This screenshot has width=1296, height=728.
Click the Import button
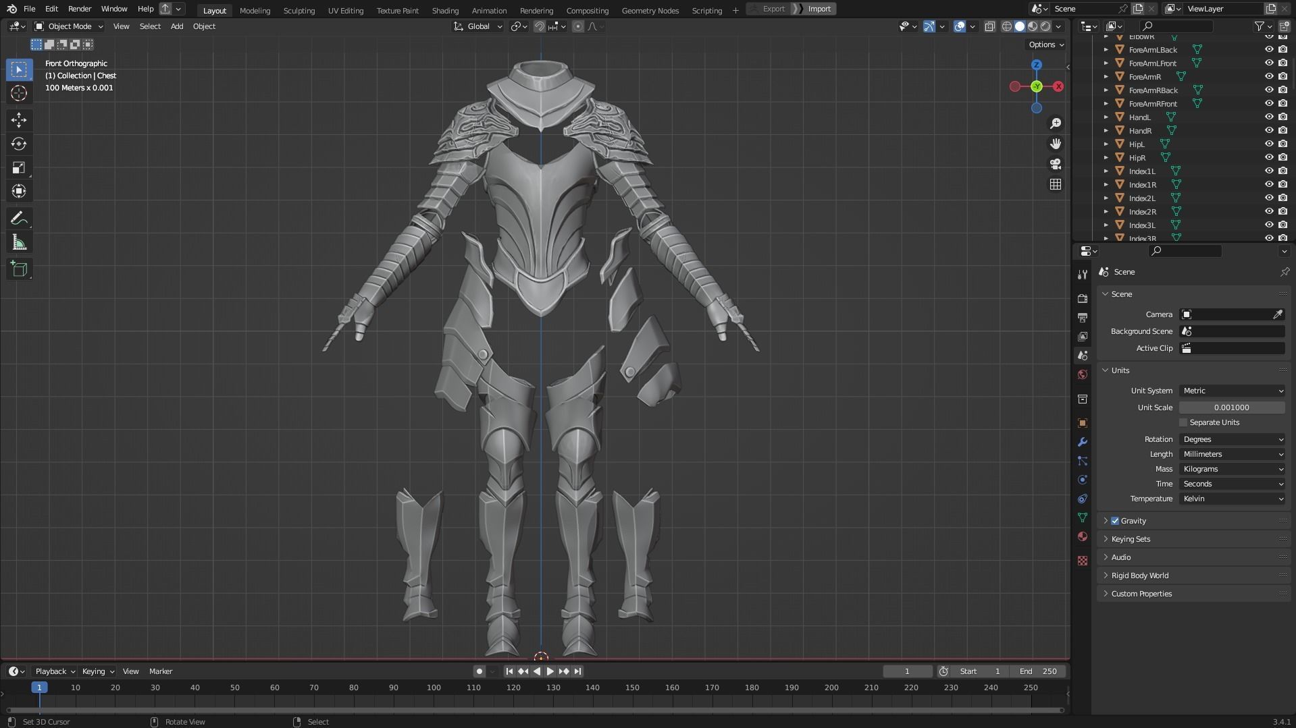[x=814, y=9]
